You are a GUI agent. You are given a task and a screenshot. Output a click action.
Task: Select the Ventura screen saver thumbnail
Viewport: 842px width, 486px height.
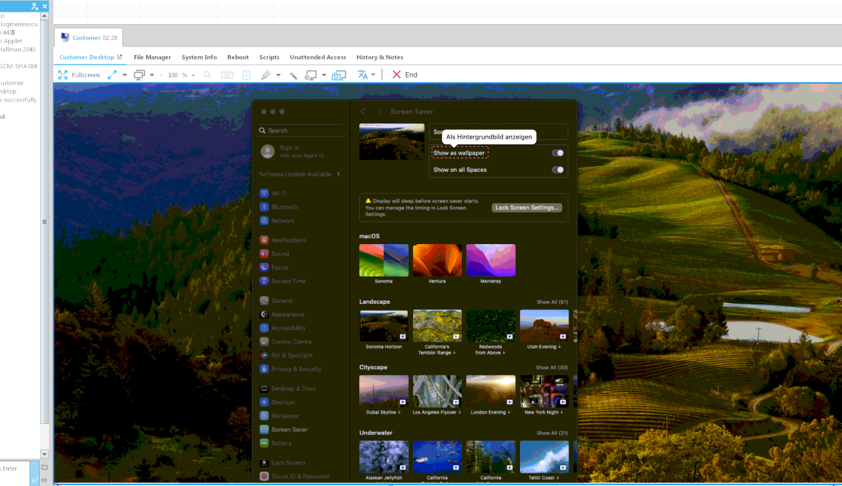[x=437, y=260]
